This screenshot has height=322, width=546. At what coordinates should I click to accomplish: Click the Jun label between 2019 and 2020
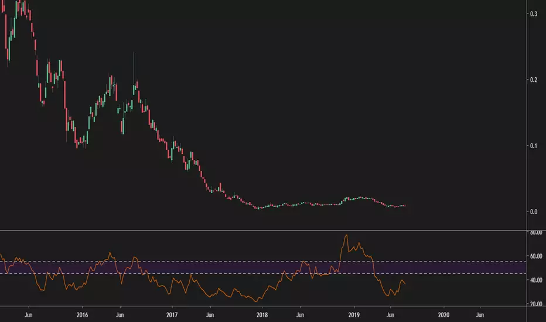(390, 315)
